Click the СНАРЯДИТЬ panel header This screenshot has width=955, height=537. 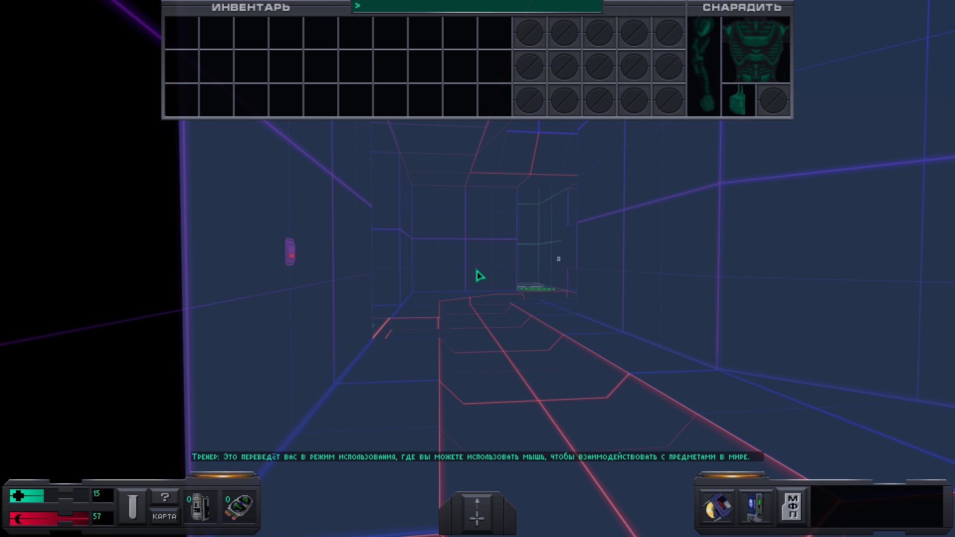[x=742, y=7]
